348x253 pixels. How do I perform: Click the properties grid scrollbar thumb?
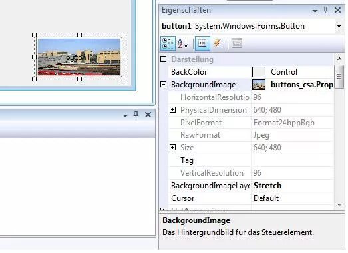pos(339,77)
